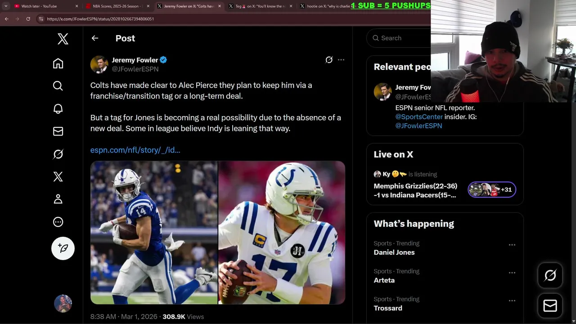The width and height of the screenshot is (576, 324).
Task: Close the Teg on X tab
Action: coord(291,6)
